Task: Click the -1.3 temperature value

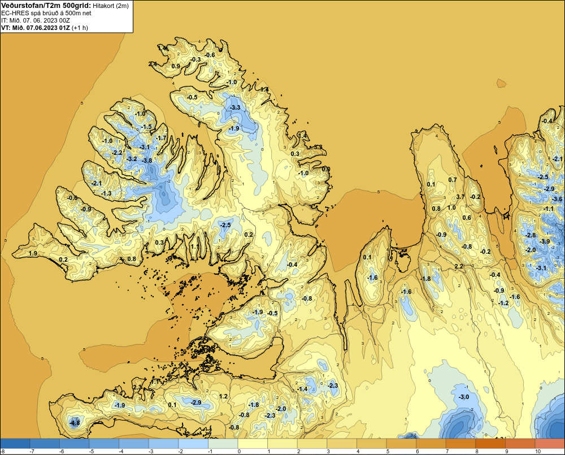Action: click(106, 194)
